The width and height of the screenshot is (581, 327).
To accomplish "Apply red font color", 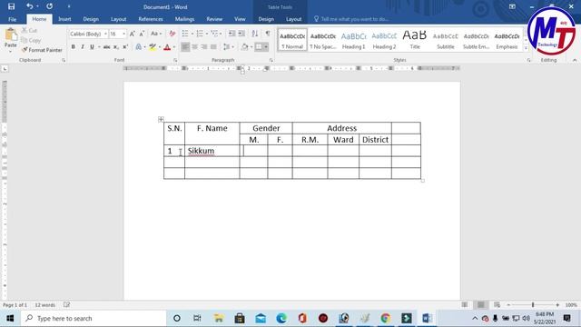I will tap(167, 46).
